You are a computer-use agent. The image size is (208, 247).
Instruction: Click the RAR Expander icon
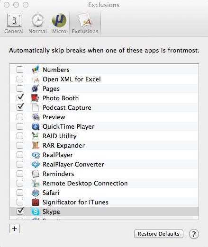click(36, 145)
